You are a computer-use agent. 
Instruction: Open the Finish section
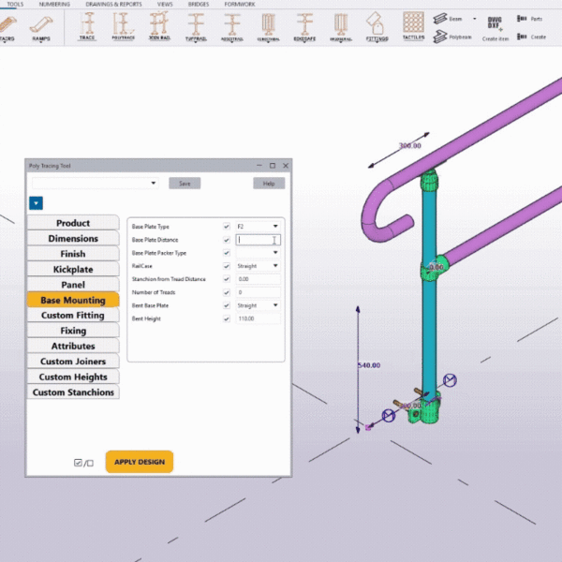click(x=73, y=254)
